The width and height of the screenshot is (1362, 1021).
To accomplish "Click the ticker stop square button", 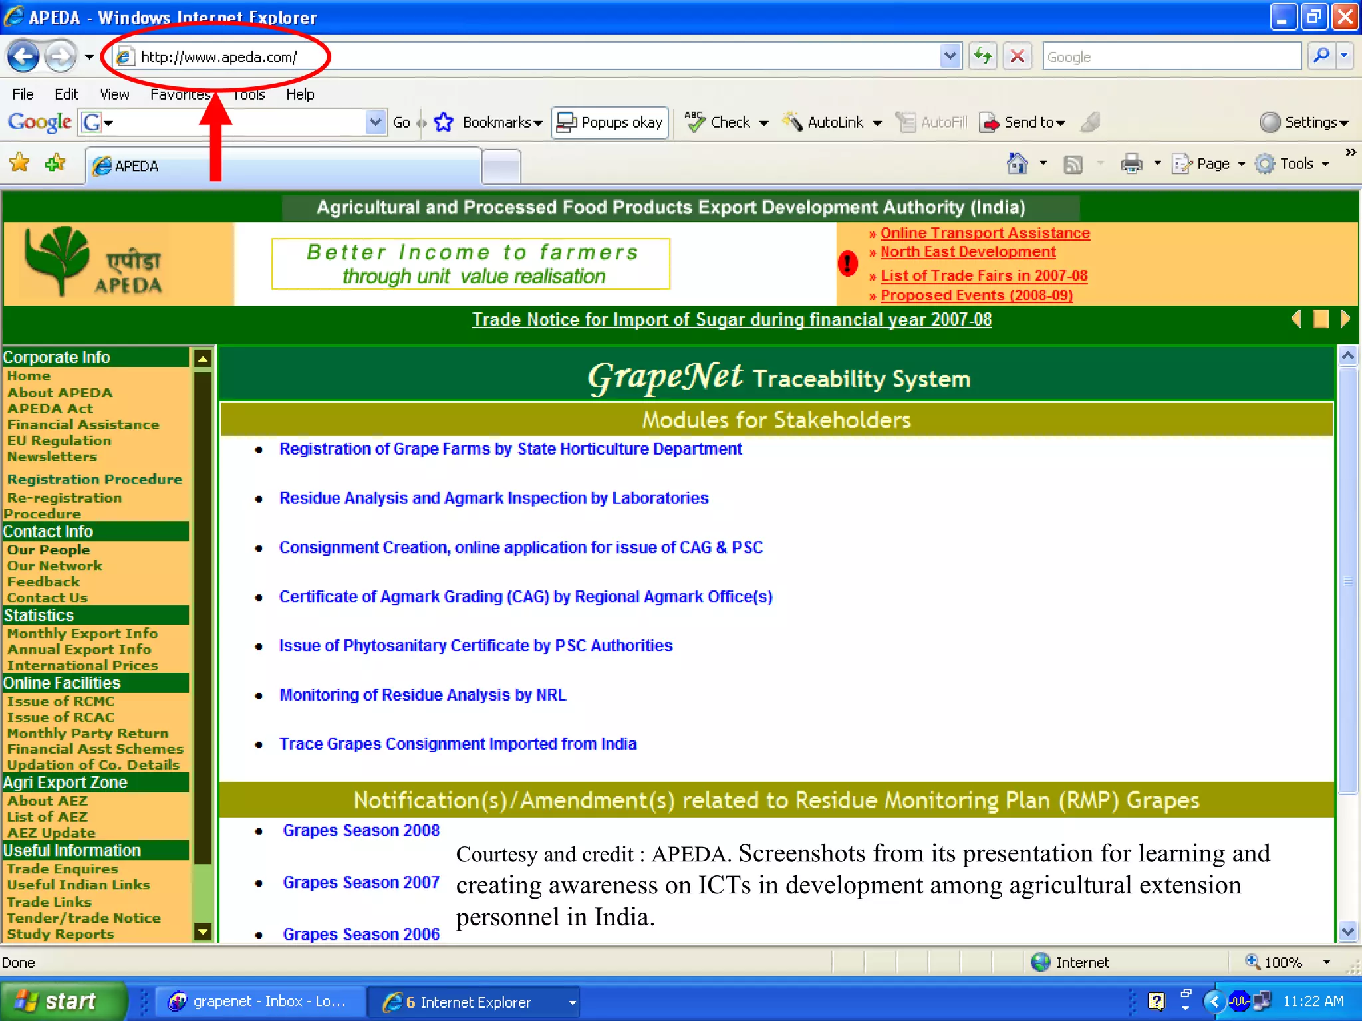I will pyautogui.click(x=1320, y=319).
